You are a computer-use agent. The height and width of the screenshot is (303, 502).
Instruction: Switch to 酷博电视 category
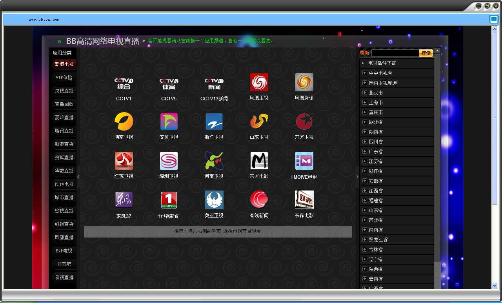pyautogui.click(x=64, y=64)
